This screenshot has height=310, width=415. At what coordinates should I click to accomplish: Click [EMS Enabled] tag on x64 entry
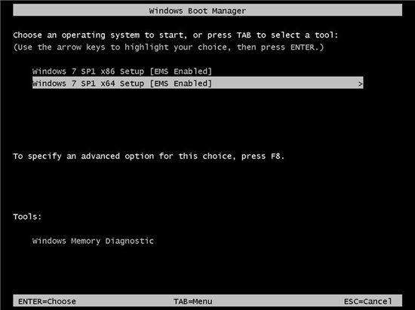(181, 84)
